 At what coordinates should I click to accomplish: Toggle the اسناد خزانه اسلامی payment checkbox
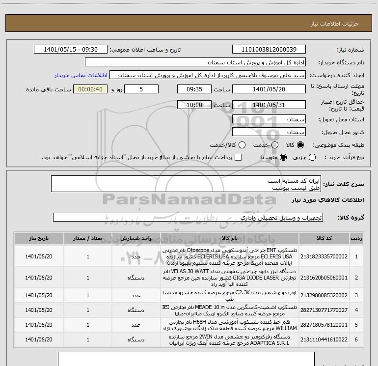pos(238,157)
